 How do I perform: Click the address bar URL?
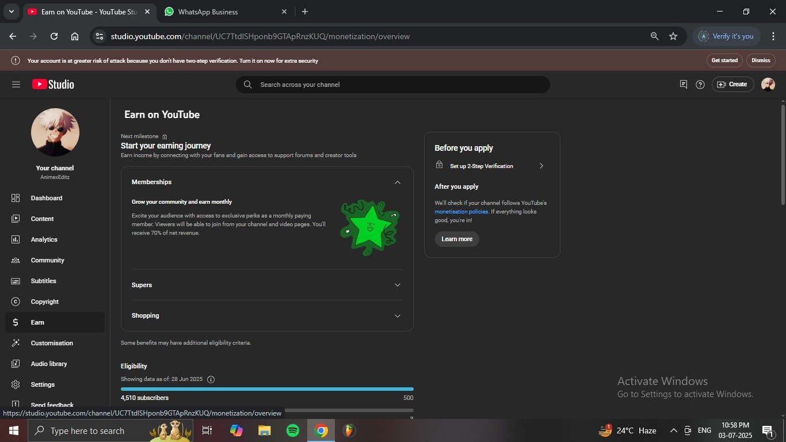coord(260,36)
